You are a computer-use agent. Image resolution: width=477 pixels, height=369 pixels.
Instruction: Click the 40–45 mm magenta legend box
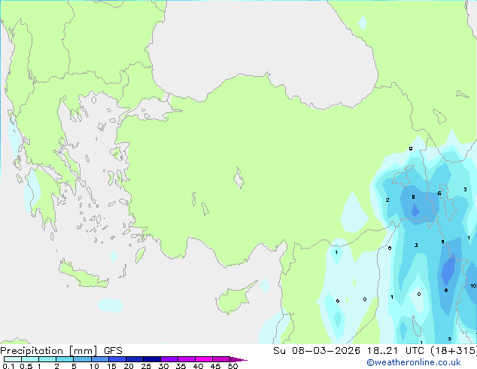coord(204,359)
